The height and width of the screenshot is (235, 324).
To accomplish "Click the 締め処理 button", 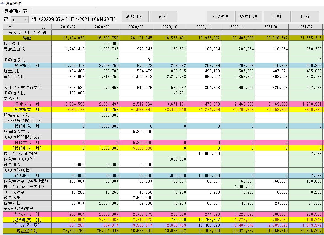I will click(249, 17).
